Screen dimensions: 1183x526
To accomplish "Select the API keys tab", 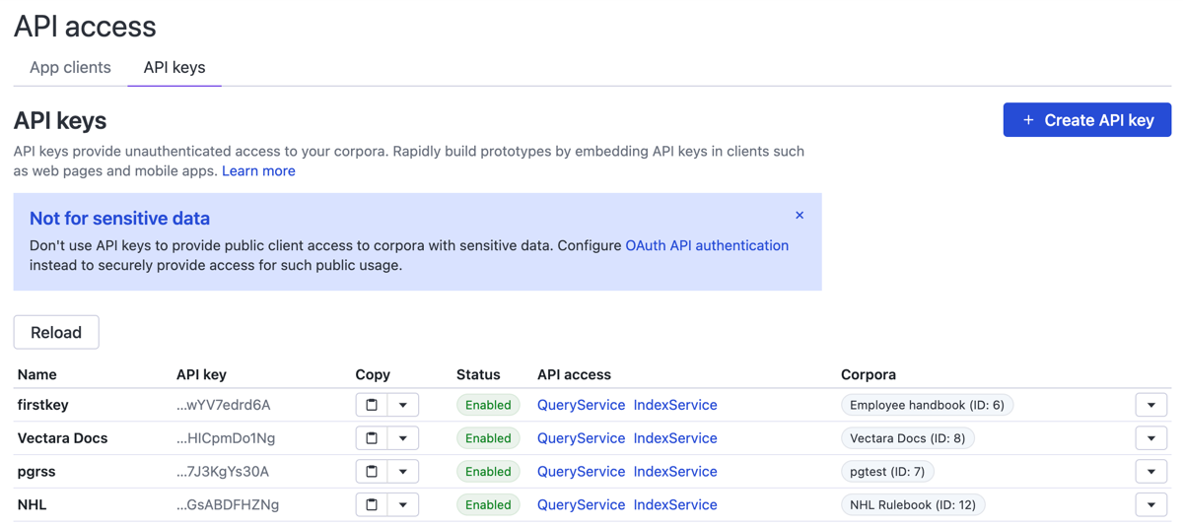I will pyautogui.click(x=174, y=67).
